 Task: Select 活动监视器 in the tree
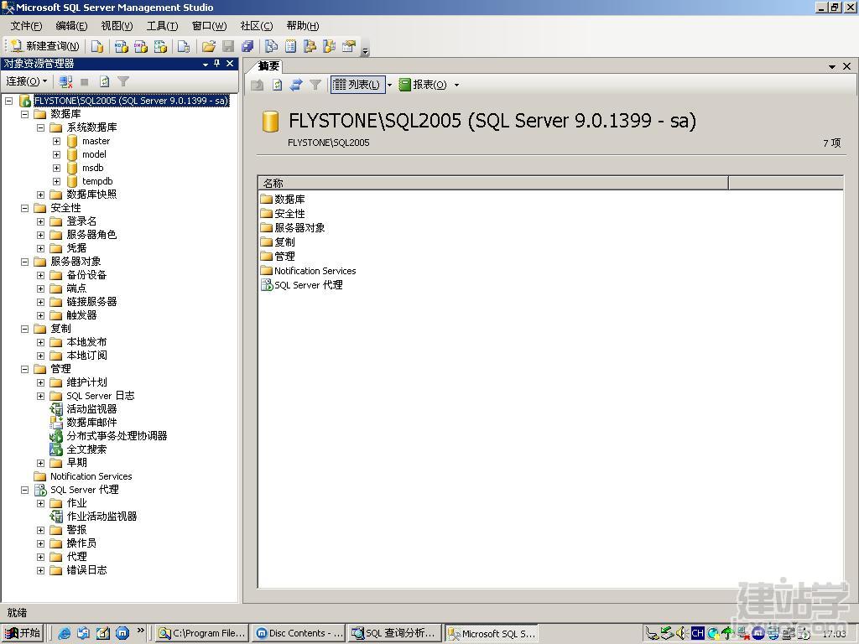(91, 409)
